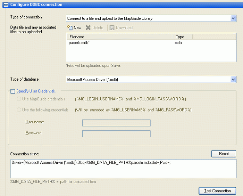This screenshot has width=243, height=196.
Task: Click the New toolbar label
Action: pos(77,27)
